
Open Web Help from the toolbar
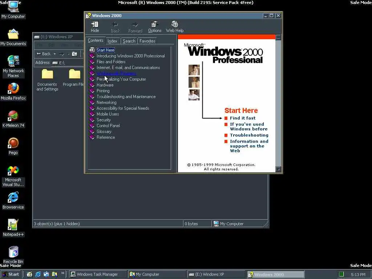[x=175, y=27]
